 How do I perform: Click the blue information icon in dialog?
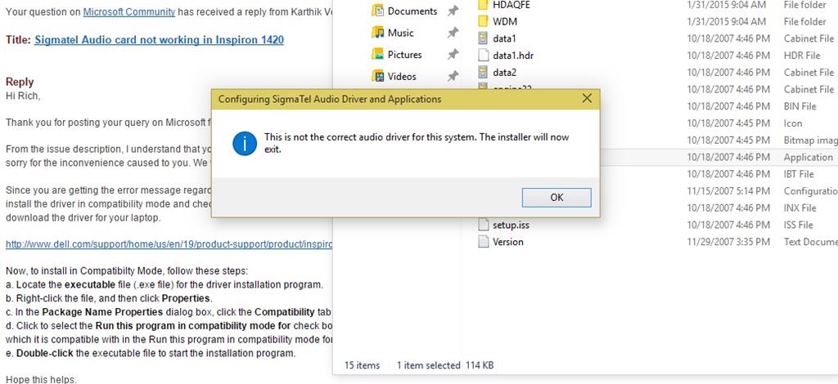coord(245,144)
